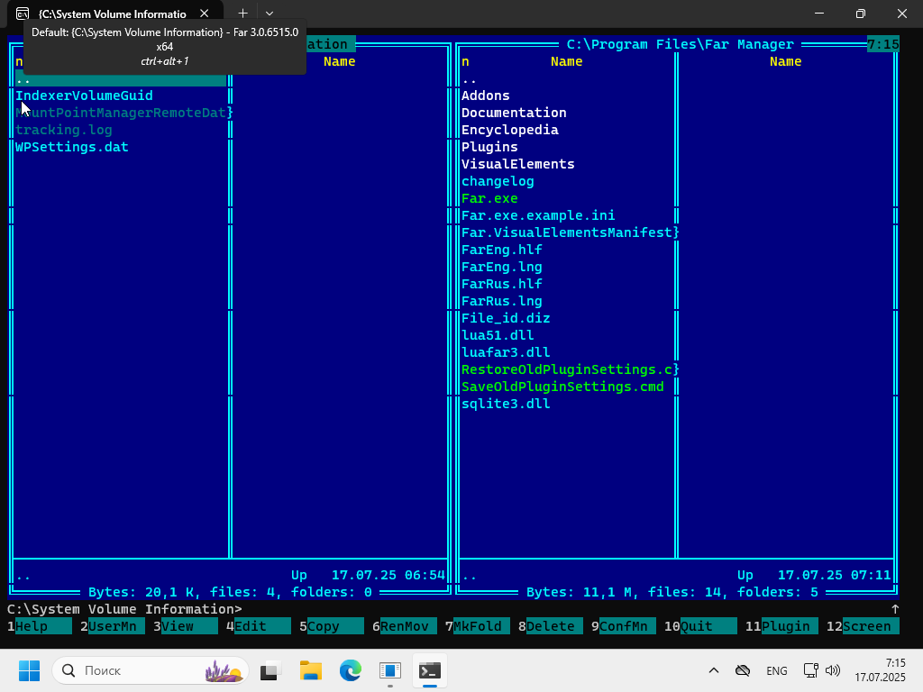Open a new terminal tab with plus button
This screenshot has width=923, height=692.
[242, 14]
